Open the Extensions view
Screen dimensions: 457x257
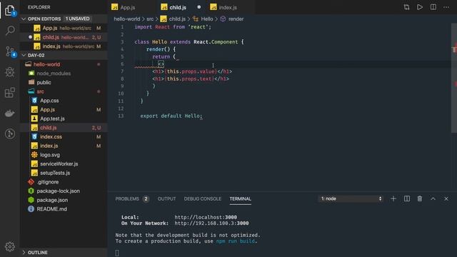[9, 93]
